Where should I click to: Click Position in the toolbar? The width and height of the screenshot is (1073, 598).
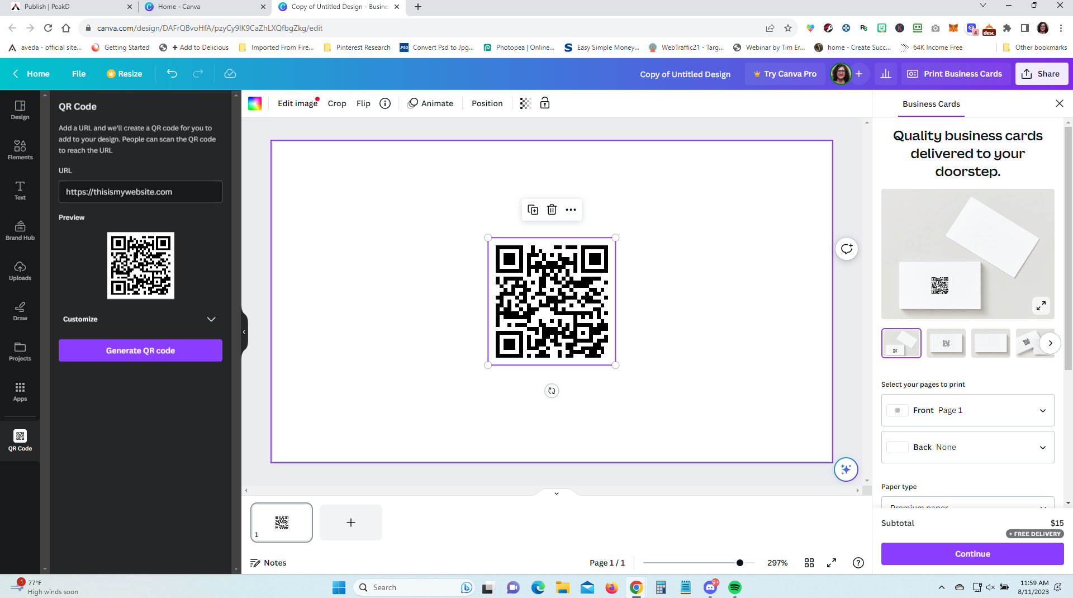point(487,103)
